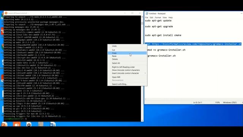Screen dimensions: 243x137
Task: Expand Insert Unicode control character submenu
Action: [127, 73]
